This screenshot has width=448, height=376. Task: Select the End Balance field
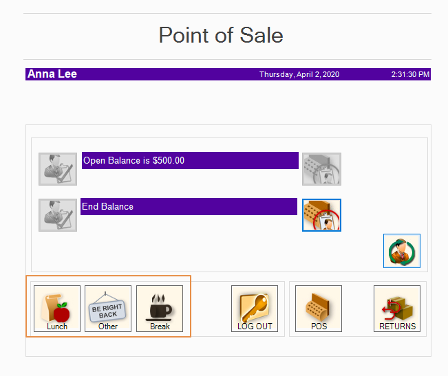(x=189, y=206)
